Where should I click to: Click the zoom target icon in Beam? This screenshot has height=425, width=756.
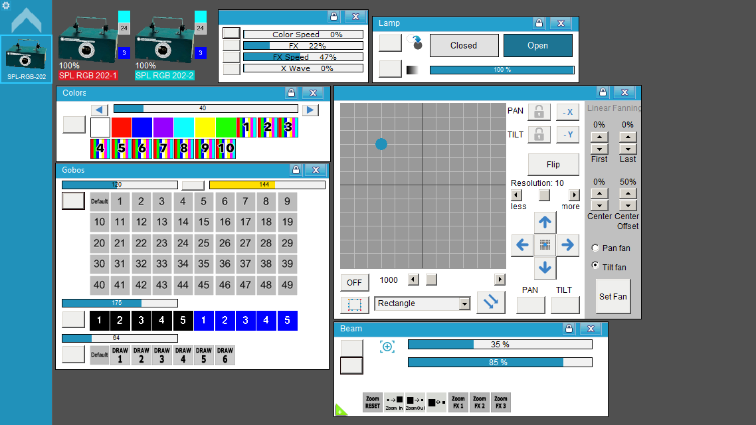pyautogui.click(x=387, y=347)
